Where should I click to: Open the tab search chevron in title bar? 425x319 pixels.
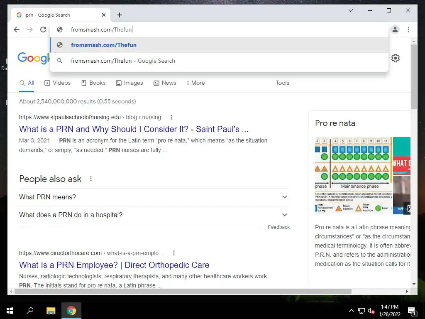pos(350,10)
